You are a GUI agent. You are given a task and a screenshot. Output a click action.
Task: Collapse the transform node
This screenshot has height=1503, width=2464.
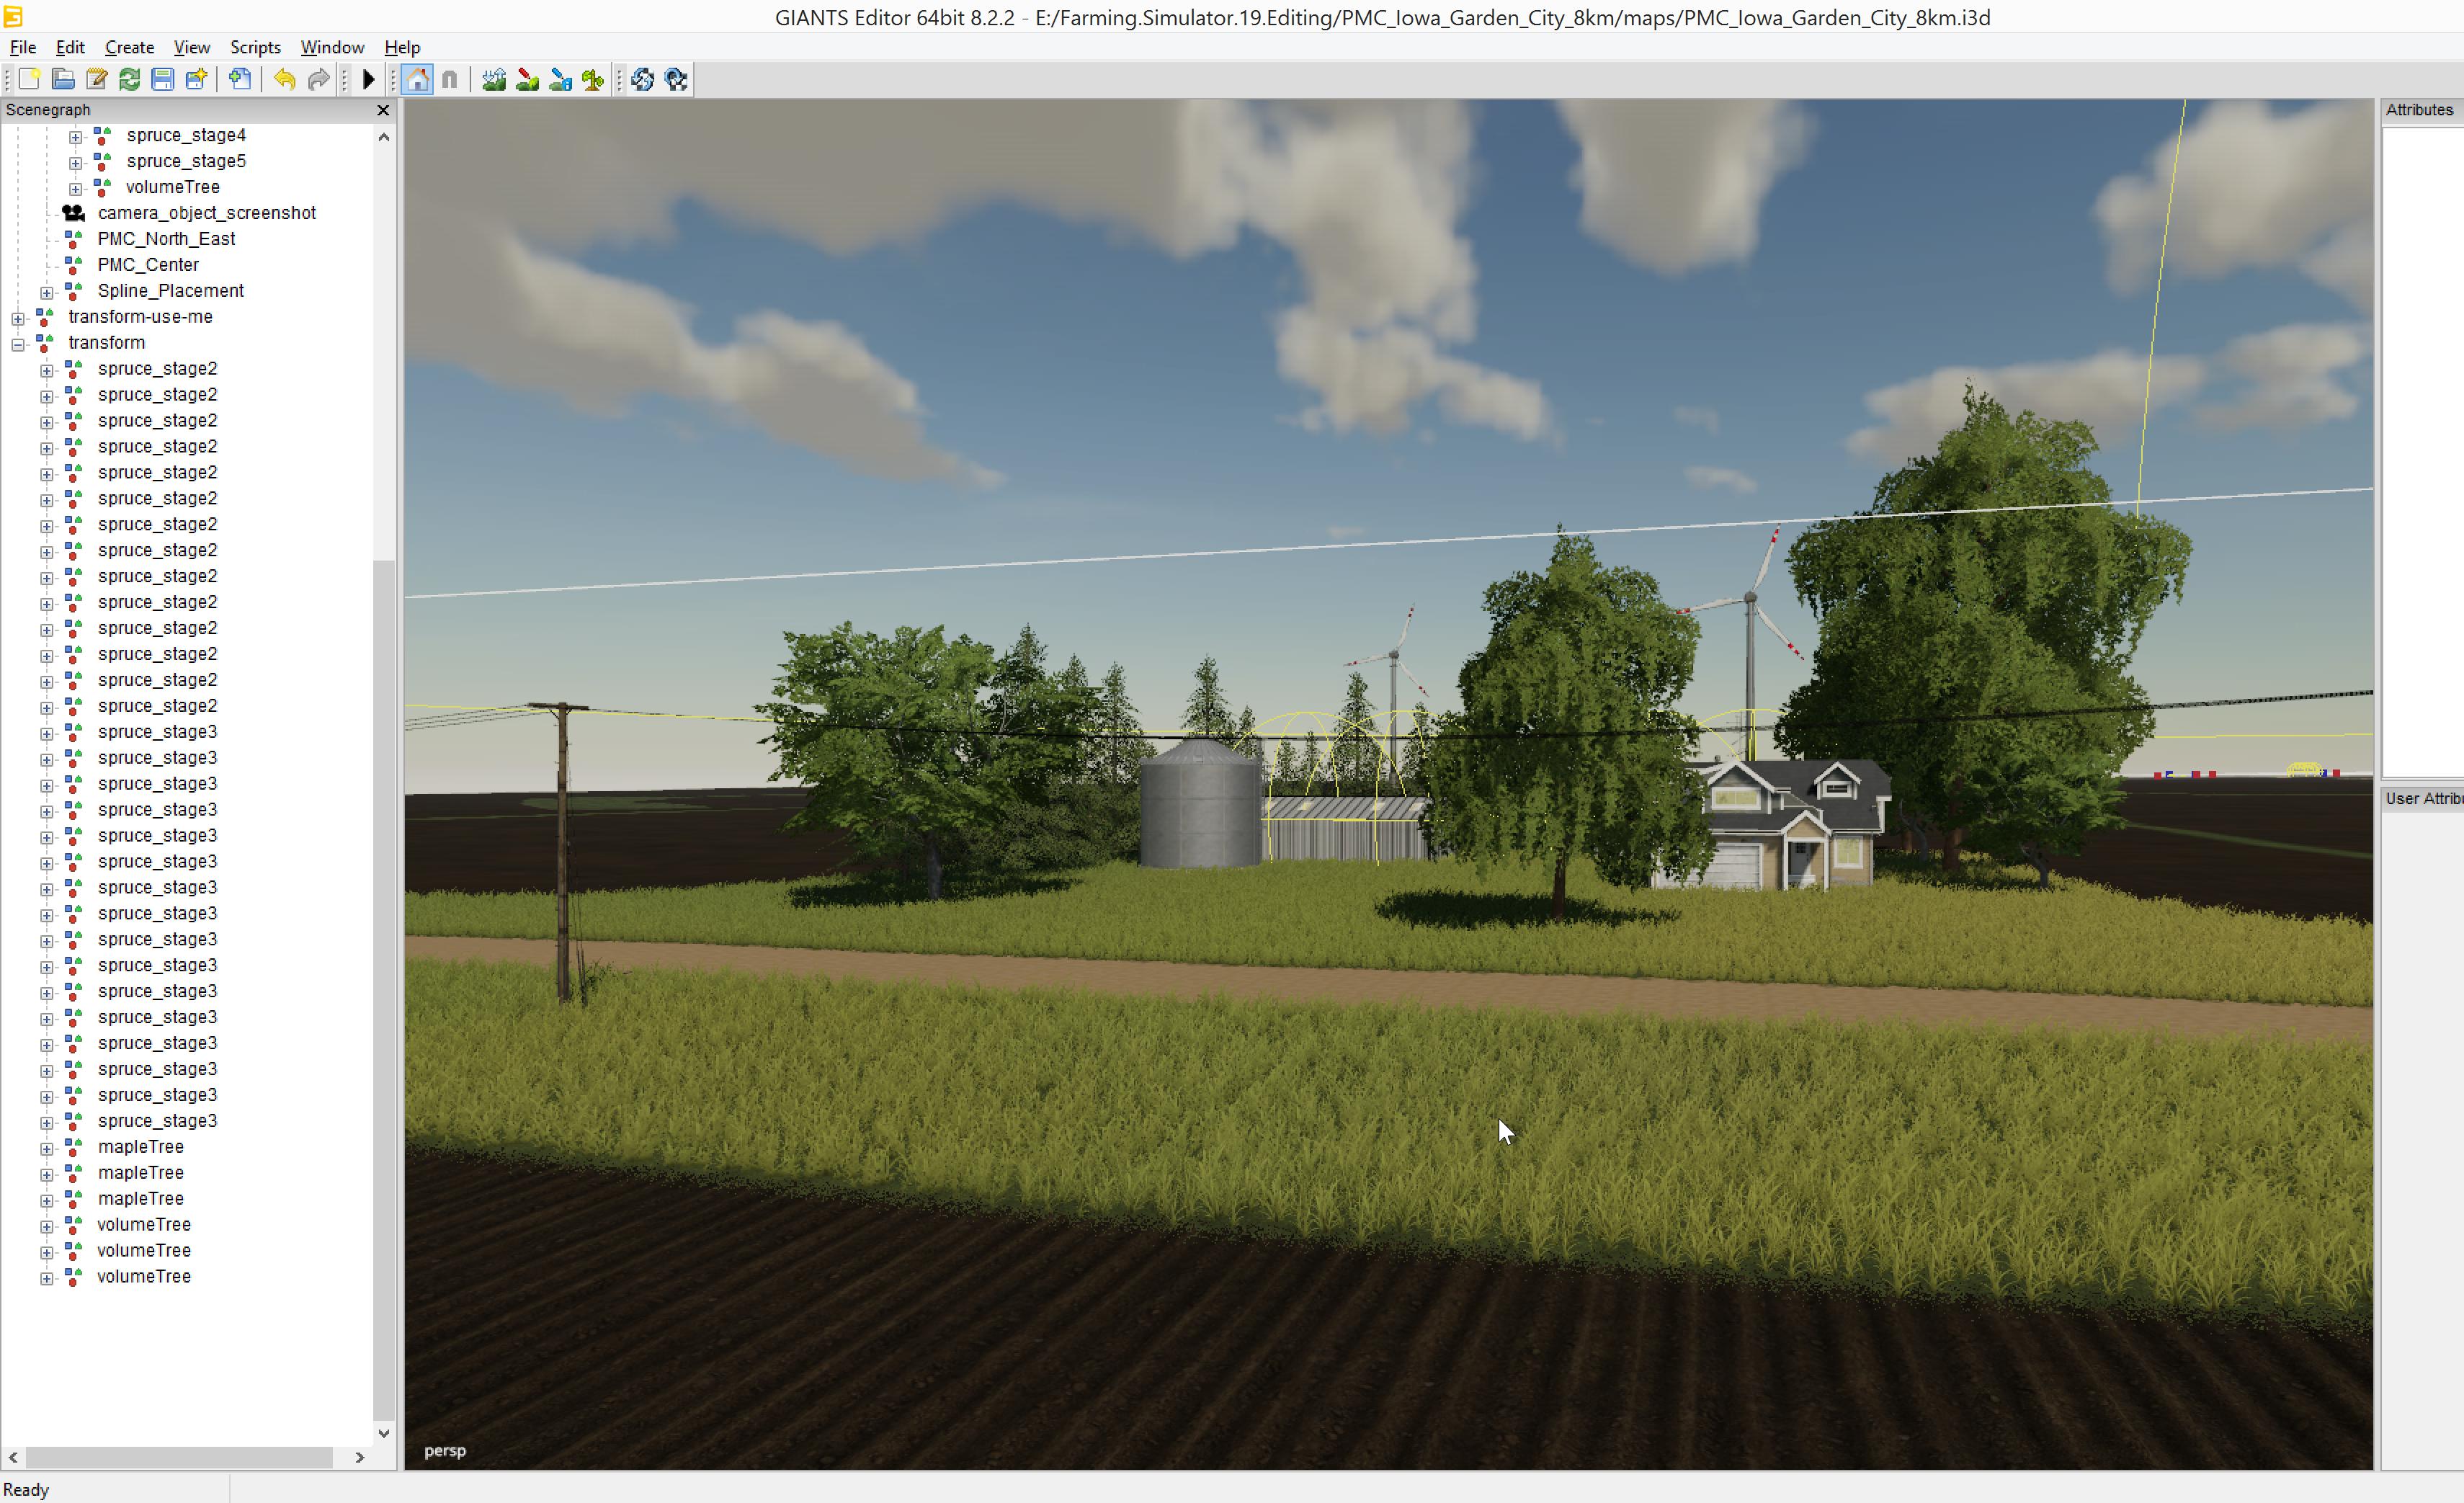click(18, 345)
